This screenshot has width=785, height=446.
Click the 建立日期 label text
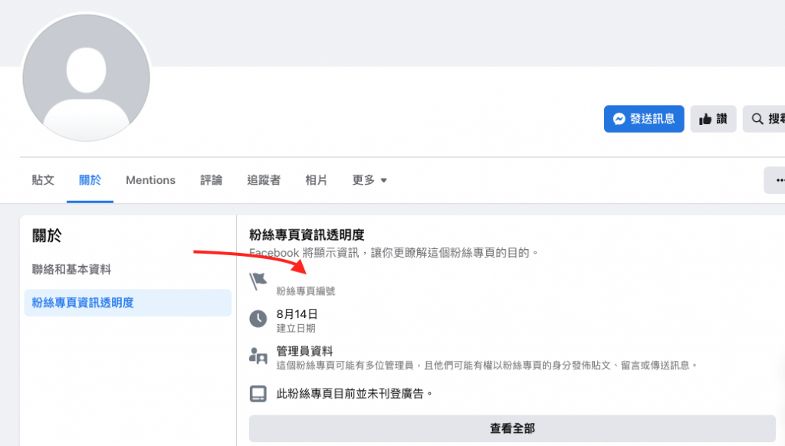click(x=296, y=328)
